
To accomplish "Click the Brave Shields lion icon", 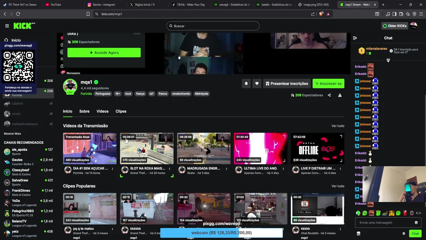I will pyautogui.click(x=321, y=14).
